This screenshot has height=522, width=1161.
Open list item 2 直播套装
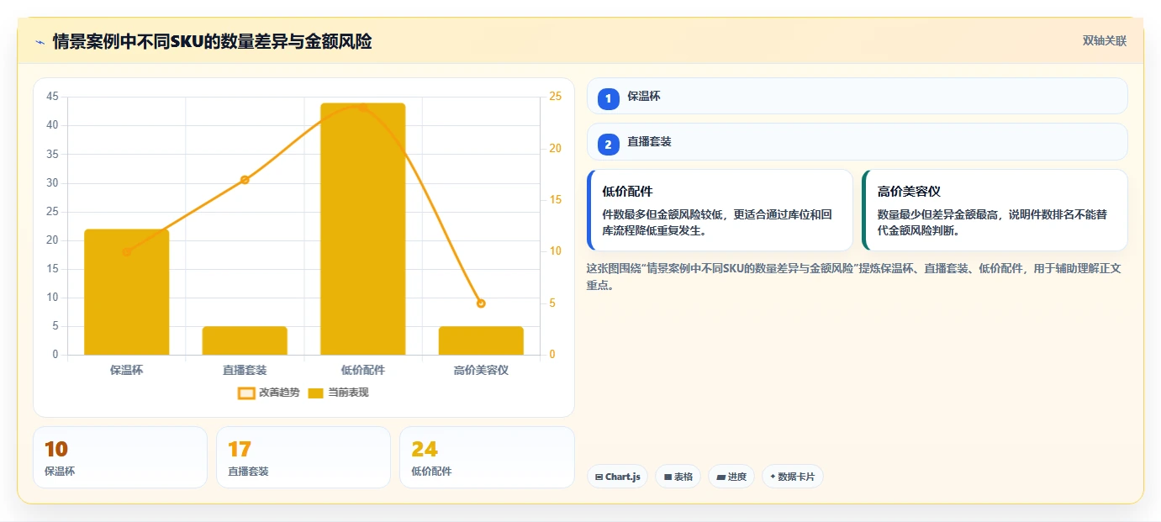[857, 141]
